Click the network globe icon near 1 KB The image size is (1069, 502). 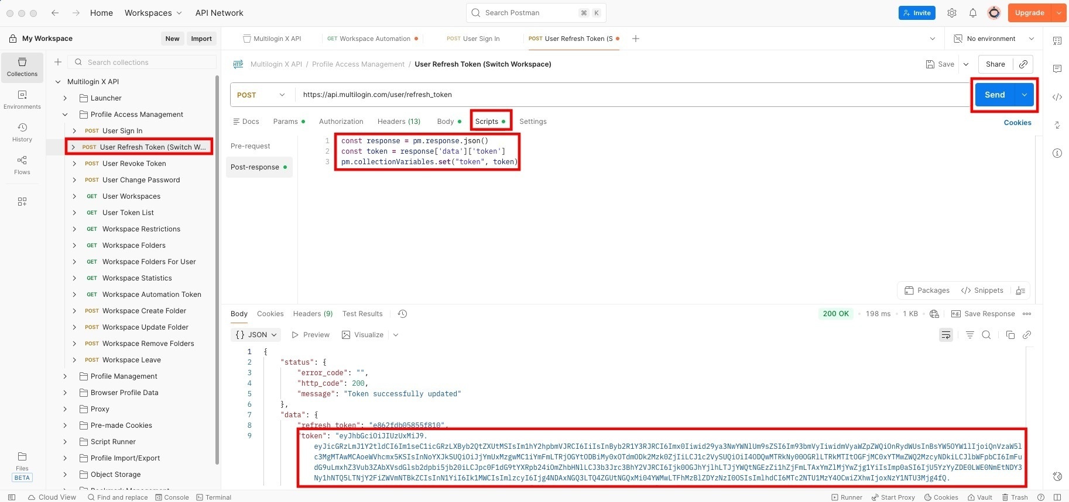pos(934,314)
